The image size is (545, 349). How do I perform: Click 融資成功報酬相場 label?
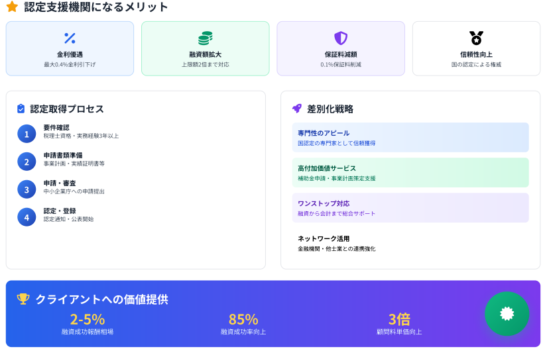88,332
